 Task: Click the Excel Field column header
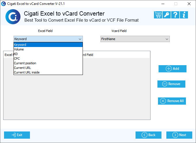[x=9, y=55]
